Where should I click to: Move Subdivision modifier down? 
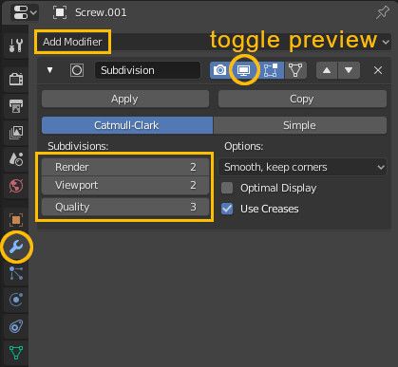349,70
